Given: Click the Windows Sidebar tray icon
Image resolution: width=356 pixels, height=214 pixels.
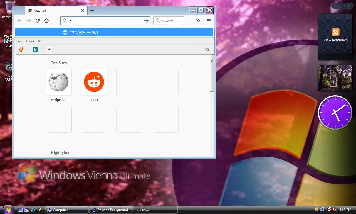Looking at the screenshot, I should [322, 210].
